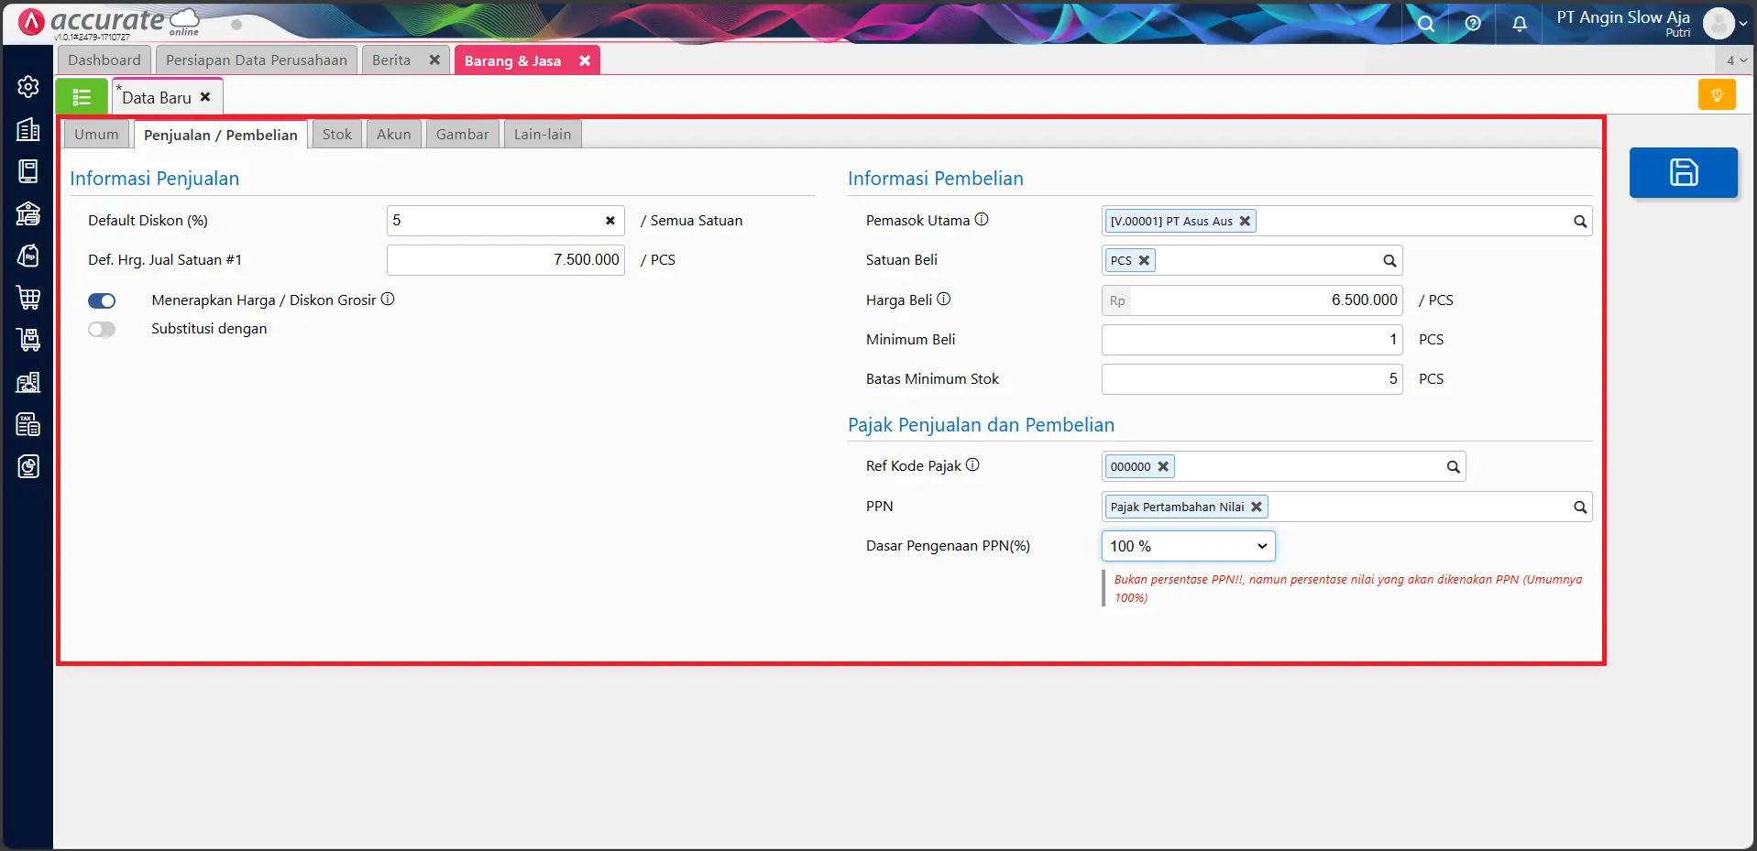Viewport: 1757px width, 851px height.
Task: Toggle the Substitusi dengan switch
Action: pos(102,330)
